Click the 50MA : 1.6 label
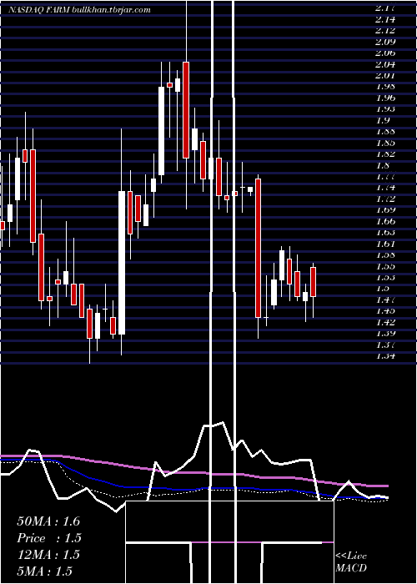The width and height of the screenshot is (417, 584). [x=48, y=521]
